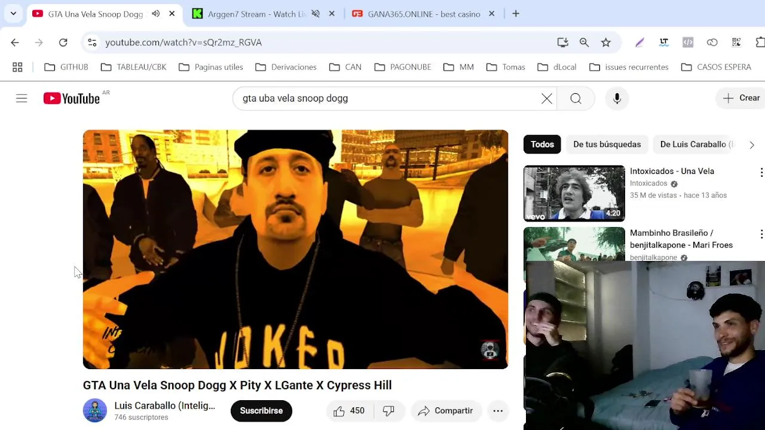Mute the YouTube tab audio speaker icon
Image resolution: width=765 pixels, height=430 pixels.
pos(156,14)
